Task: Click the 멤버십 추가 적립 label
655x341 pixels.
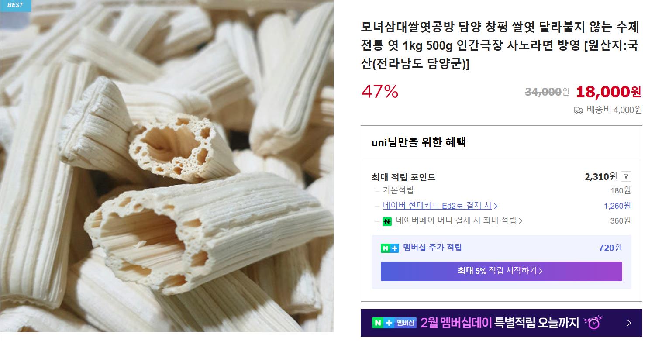Action: coord(432,248)
